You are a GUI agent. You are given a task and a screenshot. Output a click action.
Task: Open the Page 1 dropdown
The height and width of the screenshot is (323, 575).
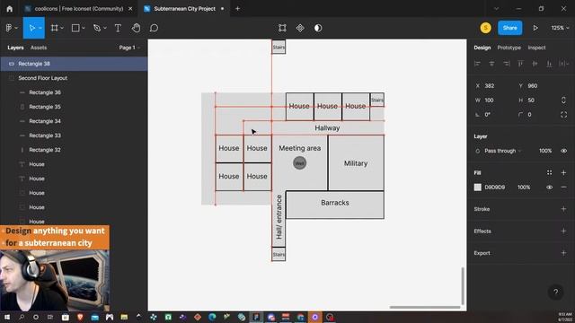(x=129, y=48)
